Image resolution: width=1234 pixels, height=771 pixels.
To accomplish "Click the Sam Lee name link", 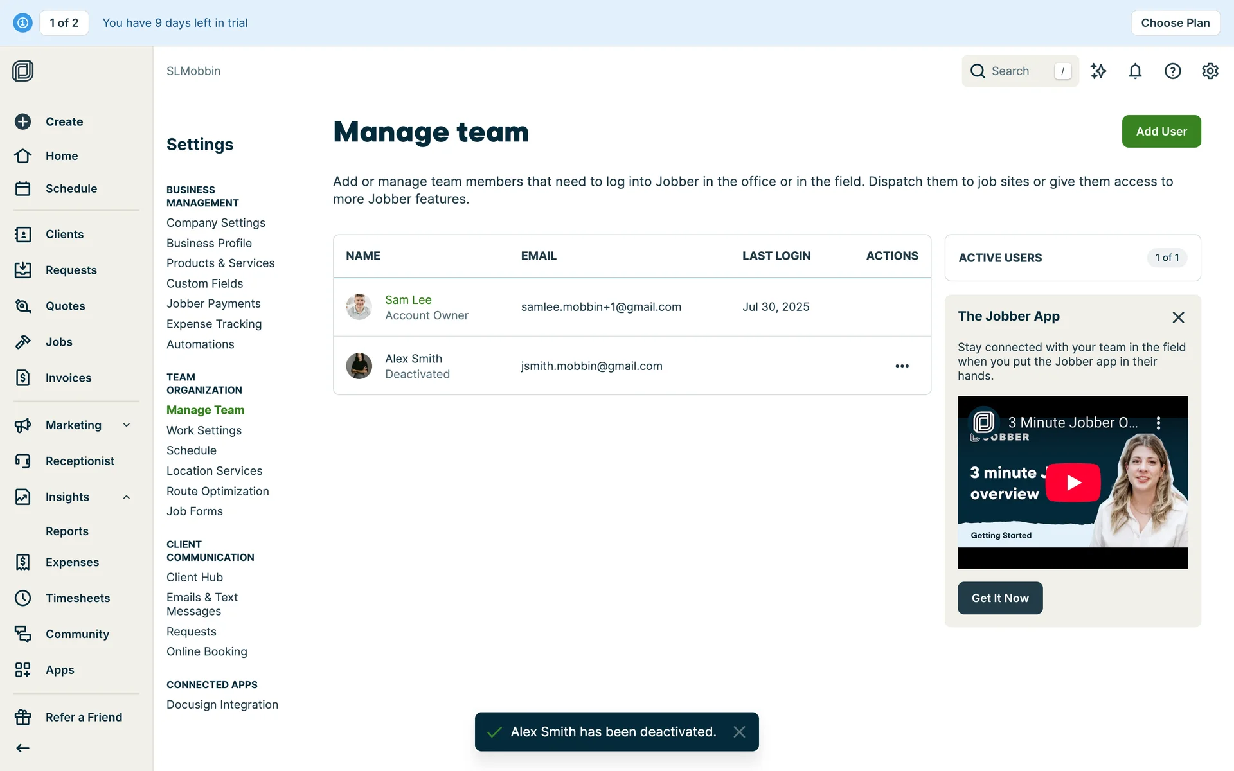I will [408, 299].
